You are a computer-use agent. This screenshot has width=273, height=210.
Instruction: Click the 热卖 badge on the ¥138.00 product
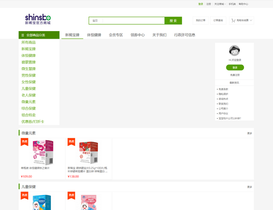[71, 142]
